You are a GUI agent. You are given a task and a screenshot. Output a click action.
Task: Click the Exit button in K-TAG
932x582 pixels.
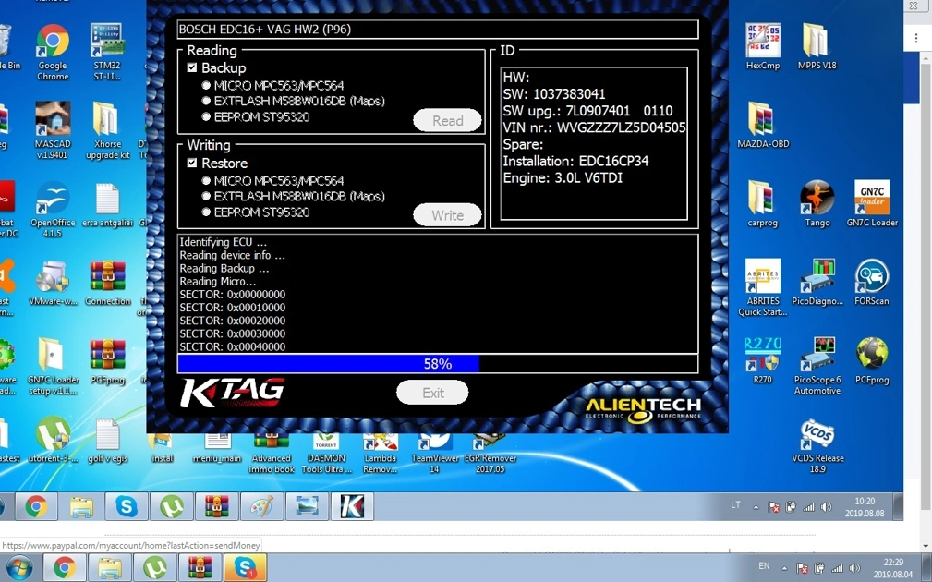click(432, 393)
